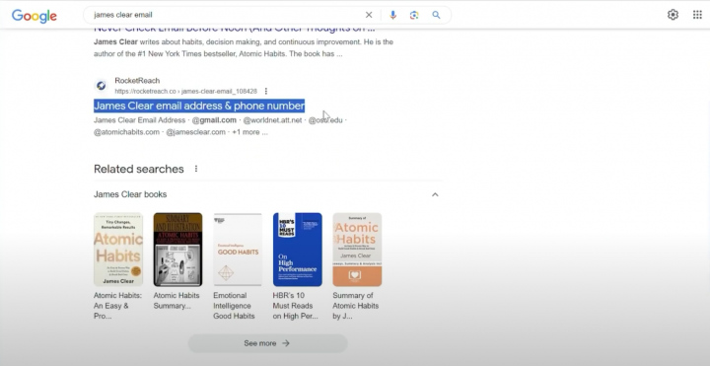
Task: Select Summary of Atomic Habits orange thumbnail
Action: (x=357, y=250)
